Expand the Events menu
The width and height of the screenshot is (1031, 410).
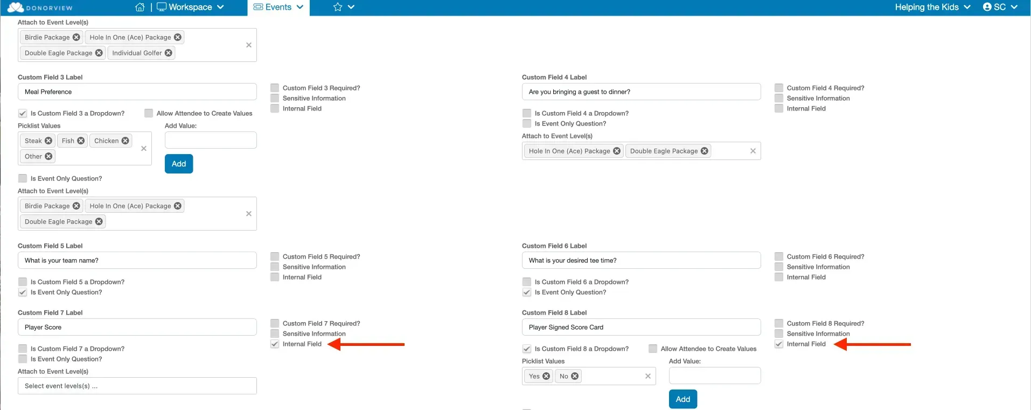coord(278,7)
